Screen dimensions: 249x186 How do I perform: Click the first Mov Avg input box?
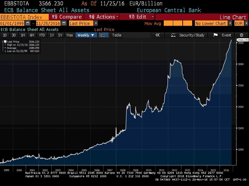[x=168, y=23]
